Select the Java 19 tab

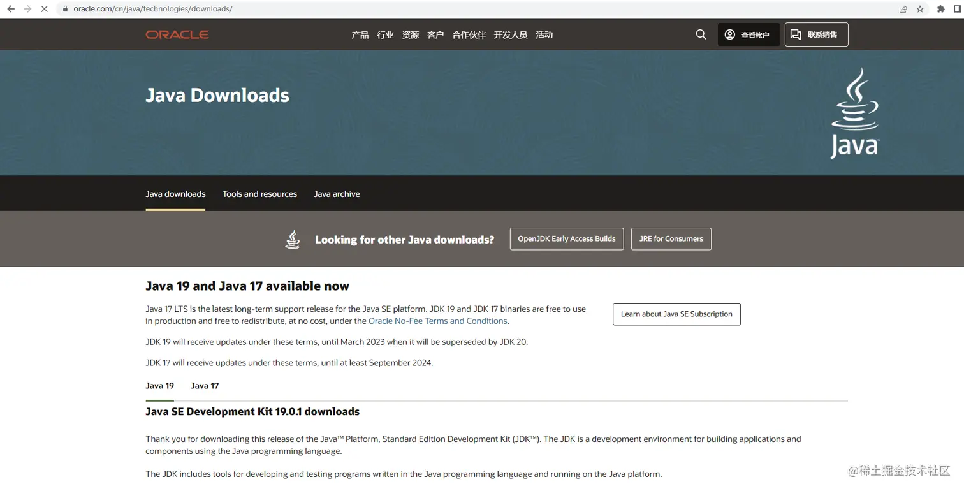click(x=159, y=386)
